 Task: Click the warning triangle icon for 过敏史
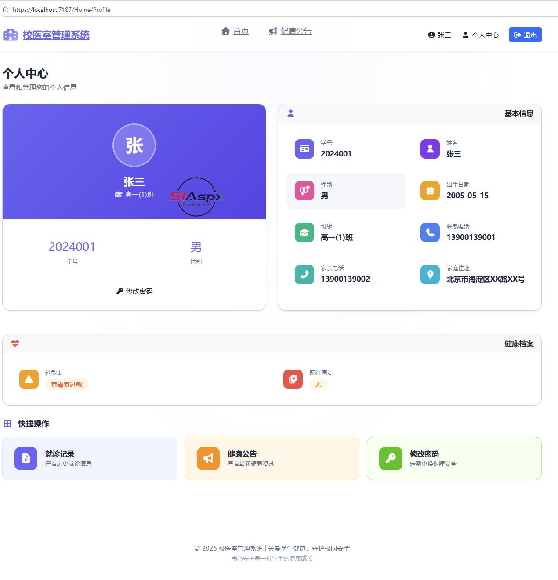(29, 379)
